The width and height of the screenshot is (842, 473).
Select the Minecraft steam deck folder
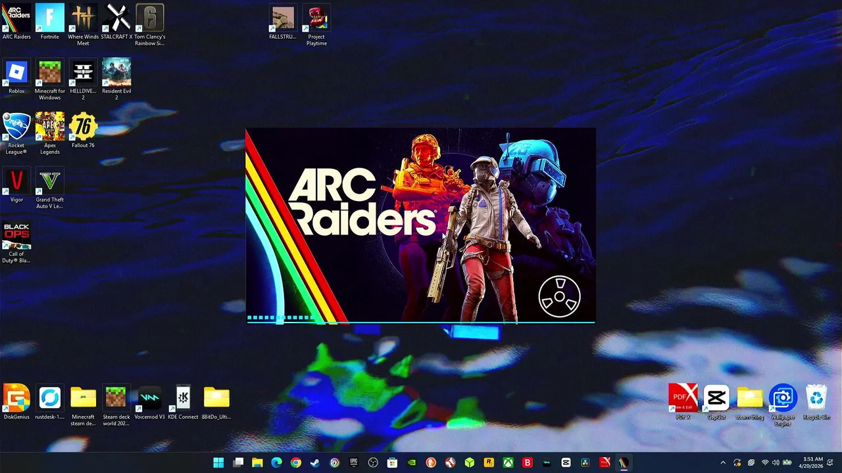tap(83, 405)
